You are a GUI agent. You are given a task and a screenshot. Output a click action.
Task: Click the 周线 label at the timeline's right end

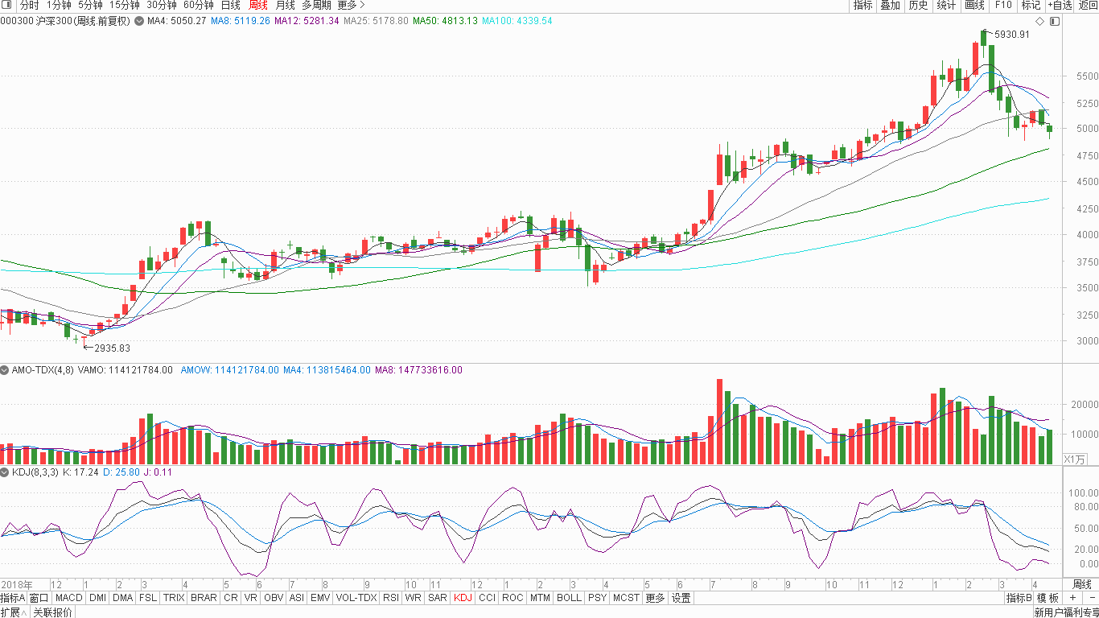coord(1081,584)
